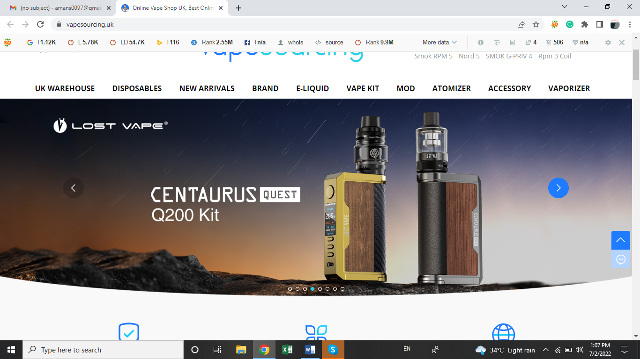This screenshot has height=359, width=640.
Task: Bookmark this page with the star icon
Action: pos(536,24)
